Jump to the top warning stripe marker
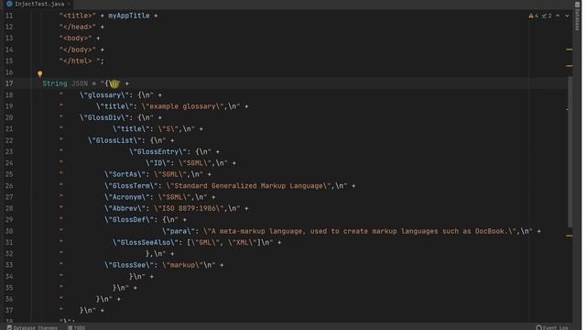The image size is (586, 330). (x=570, y=49)
